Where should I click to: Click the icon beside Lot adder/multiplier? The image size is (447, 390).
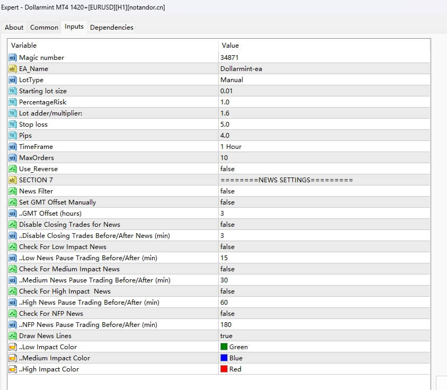coord(13,113)
